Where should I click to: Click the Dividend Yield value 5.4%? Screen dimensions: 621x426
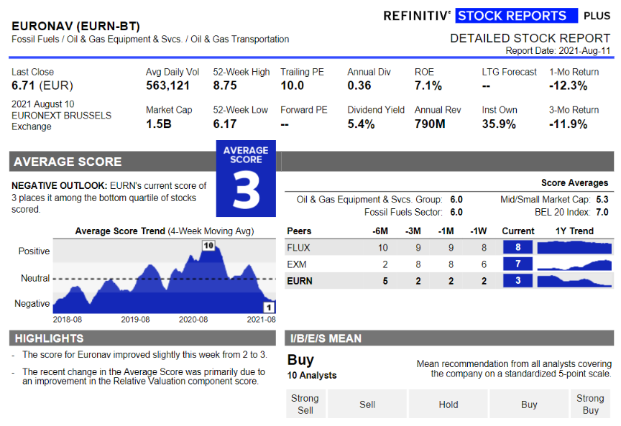(x=361, y=124)
